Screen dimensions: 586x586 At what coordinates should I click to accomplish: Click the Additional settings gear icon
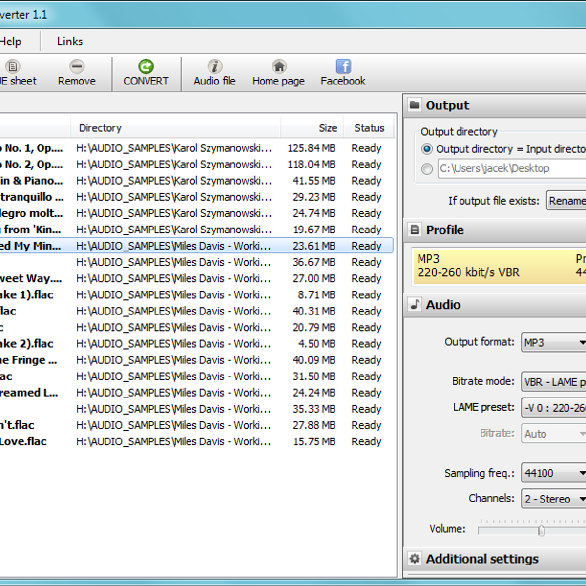[x=415, y=559]
